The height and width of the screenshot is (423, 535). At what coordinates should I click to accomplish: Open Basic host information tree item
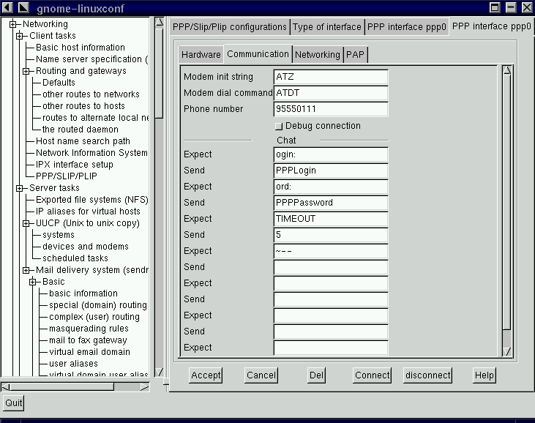(x=81, y=48)
